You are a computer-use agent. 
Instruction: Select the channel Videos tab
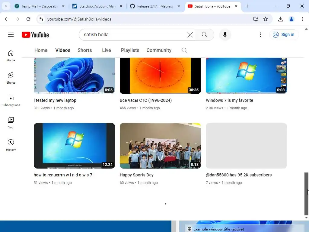[63, 50]
